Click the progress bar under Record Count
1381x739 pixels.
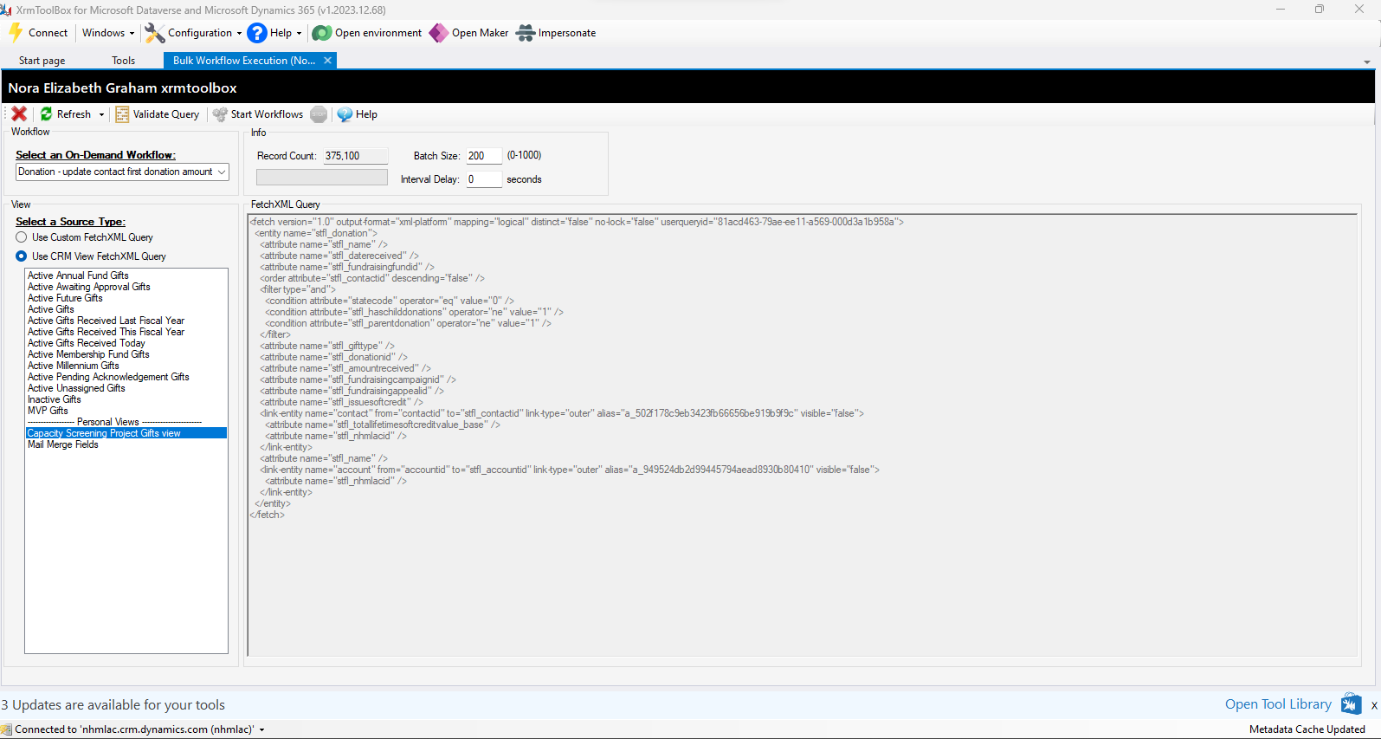[322, 177]
